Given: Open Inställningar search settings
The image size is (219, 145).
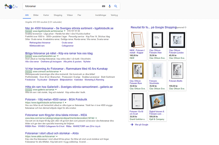Looking at the screenshot, I should (100, 15).
